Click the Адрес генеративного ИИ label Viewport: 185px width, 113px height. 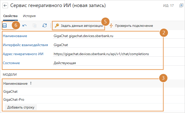tap(23, 54)
